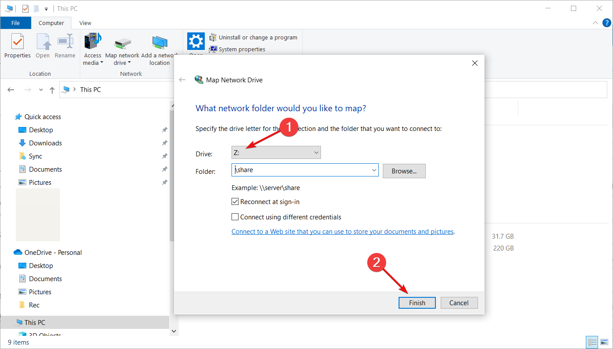Click Uninstall or change a program

[x=253, y=38]
